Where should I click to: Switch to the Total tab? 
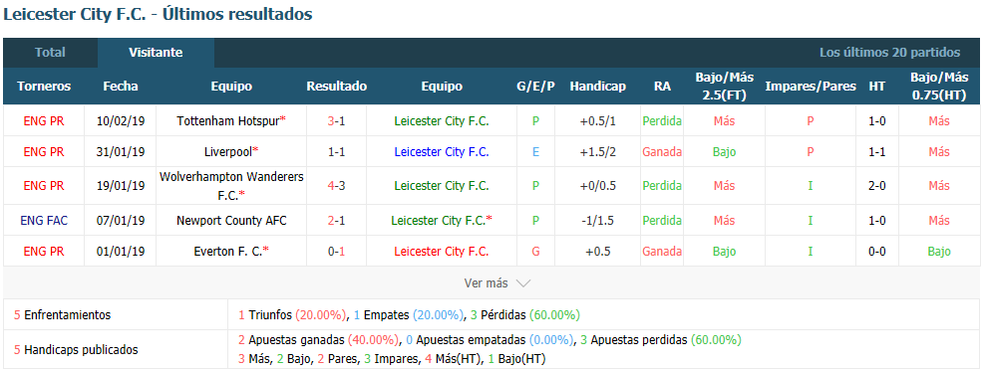tap(50, 53)
